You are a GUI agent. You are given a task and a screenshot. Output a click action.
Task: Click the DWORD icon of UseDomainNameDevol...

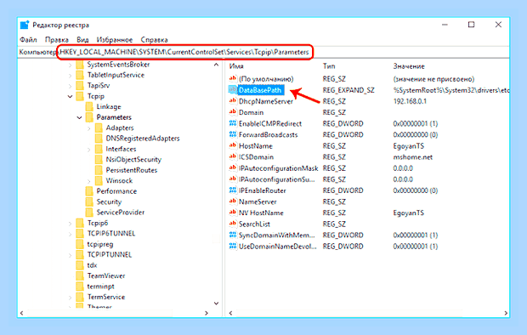pos(233,246)
